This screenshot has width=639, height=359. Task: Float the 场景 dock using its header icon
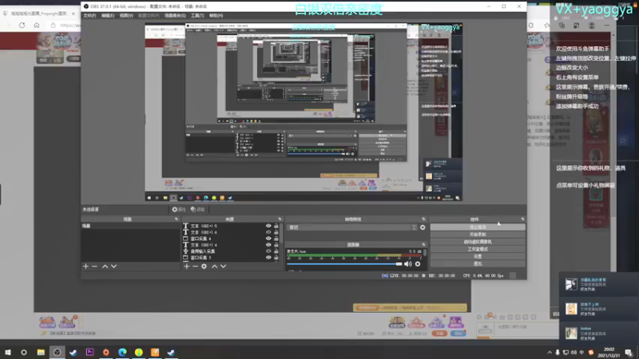(x=177, y=219)
